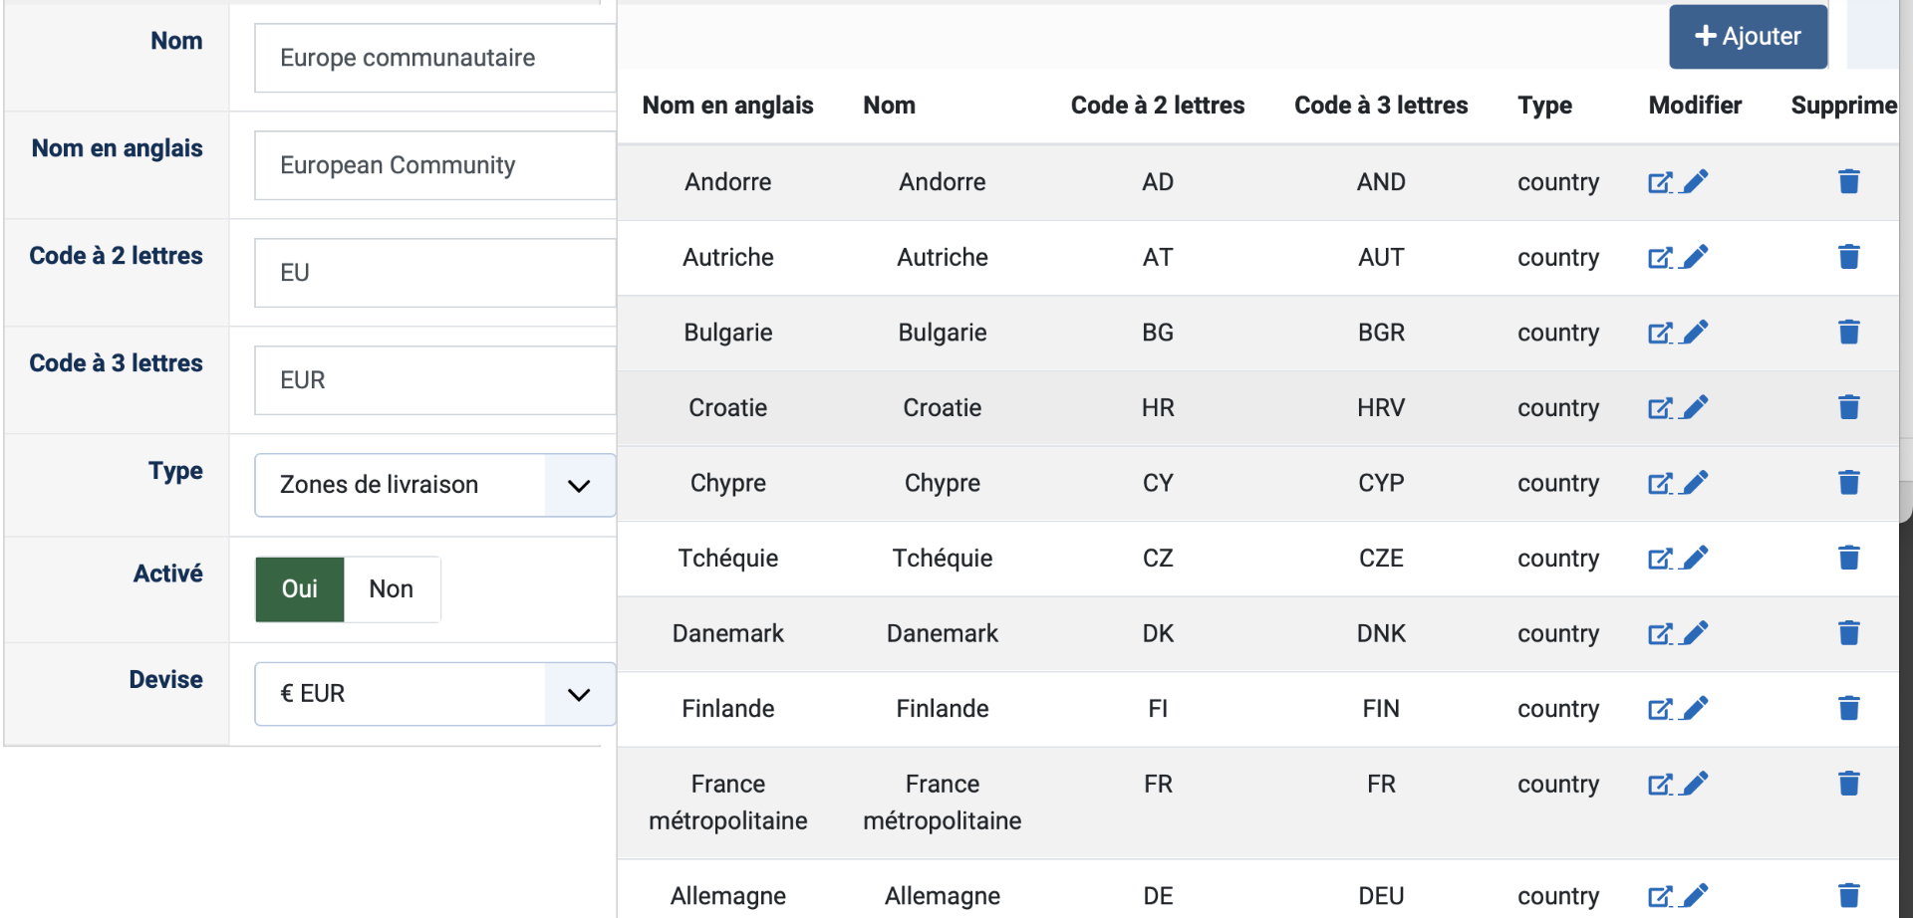Set Activé toggle to Non
The image size is (1913, 918).
click(392, 589)
